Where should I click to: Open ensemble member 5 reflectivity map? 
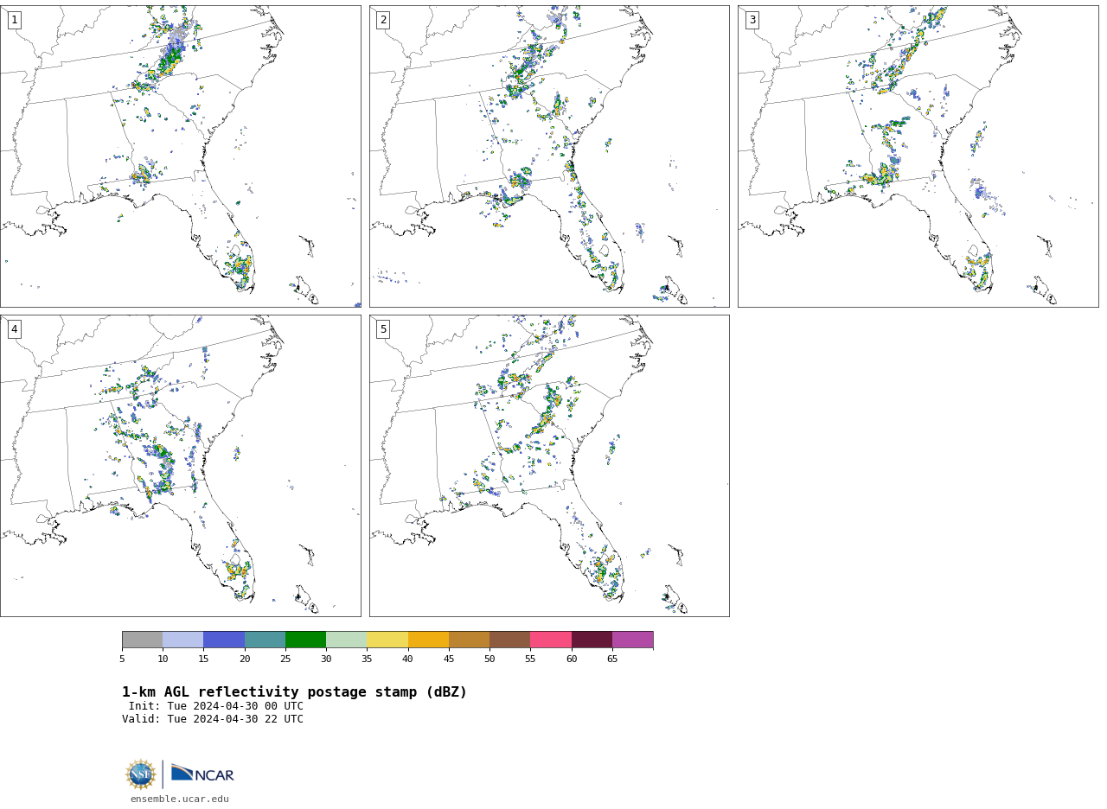(549, 466)
